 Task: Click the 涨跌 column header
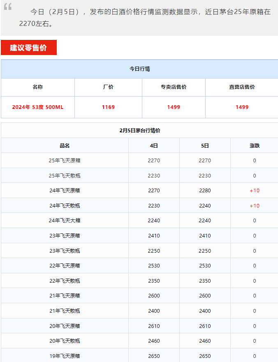pyautogui.click(x=255, y=146)
